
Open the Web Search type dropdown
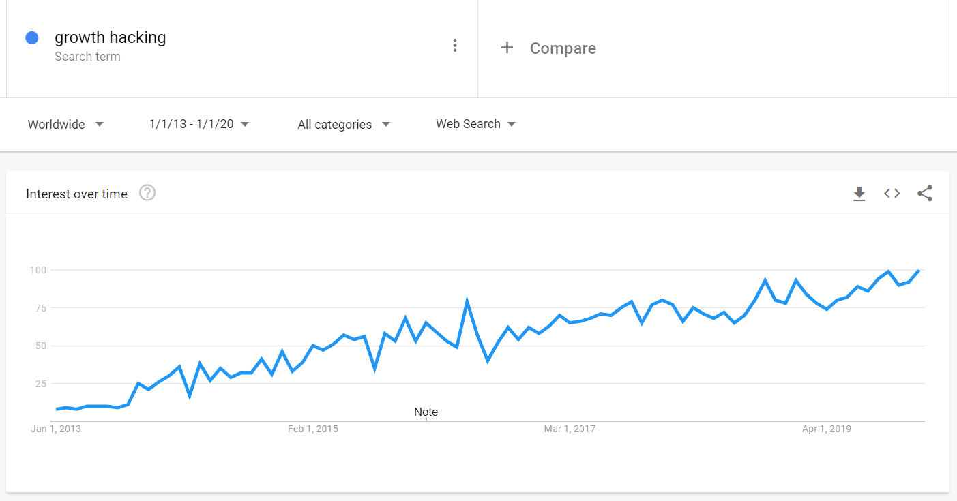point(475,124)
